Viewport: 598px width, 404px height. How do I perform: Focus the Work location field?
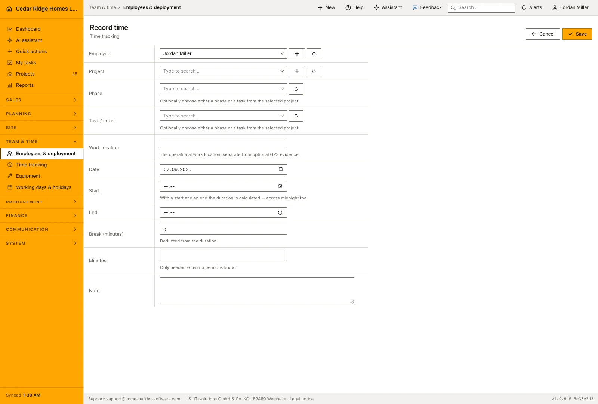224,143
